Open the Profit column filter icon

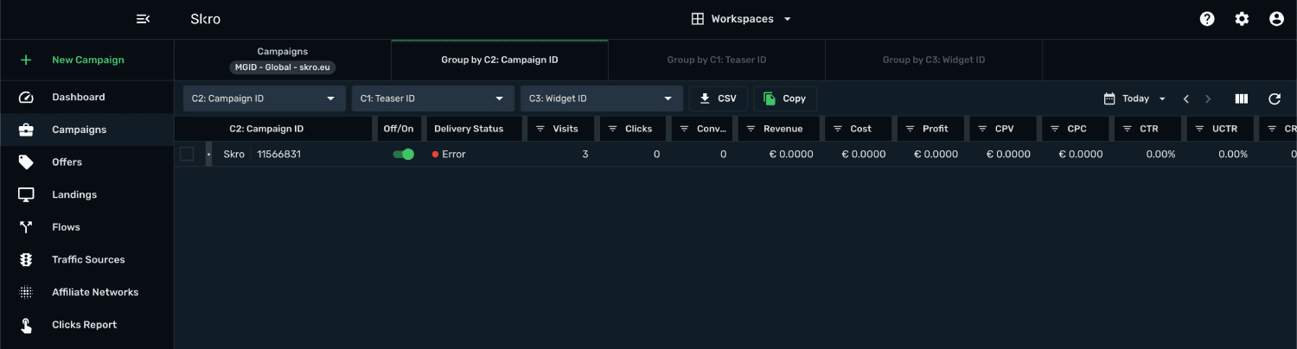[910, 129]
